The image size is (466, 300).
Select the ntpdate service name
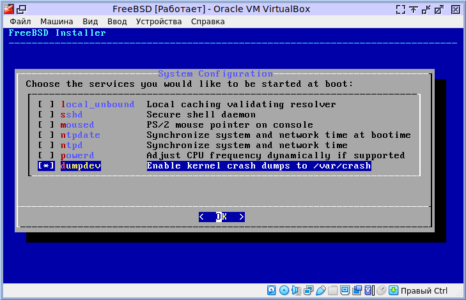click(81, 135)
